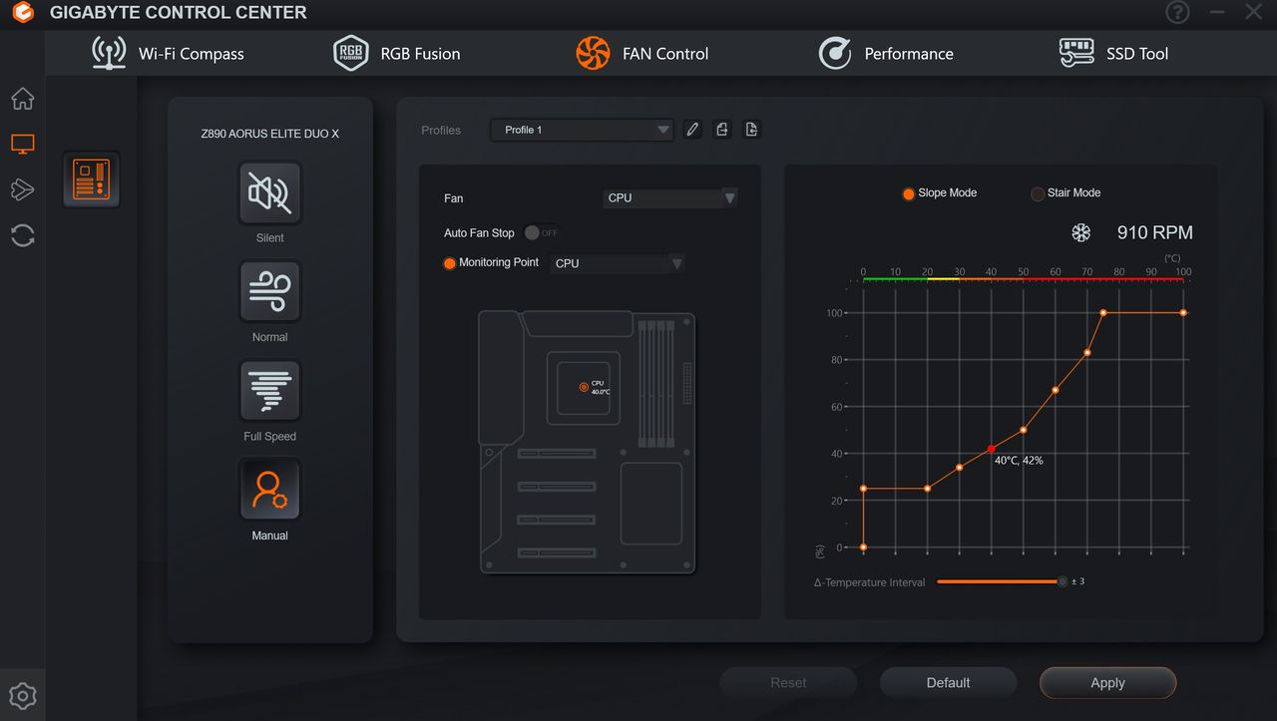Select the Silent fan preset
The width and height of the screenshot is (1277, 721).
(269, 193)
